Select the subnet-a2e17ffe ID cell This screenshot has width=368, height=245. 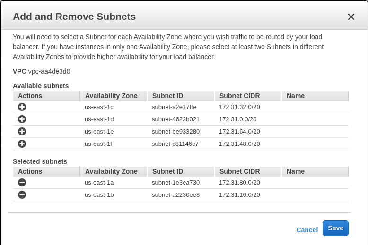[x=174, y=107]
